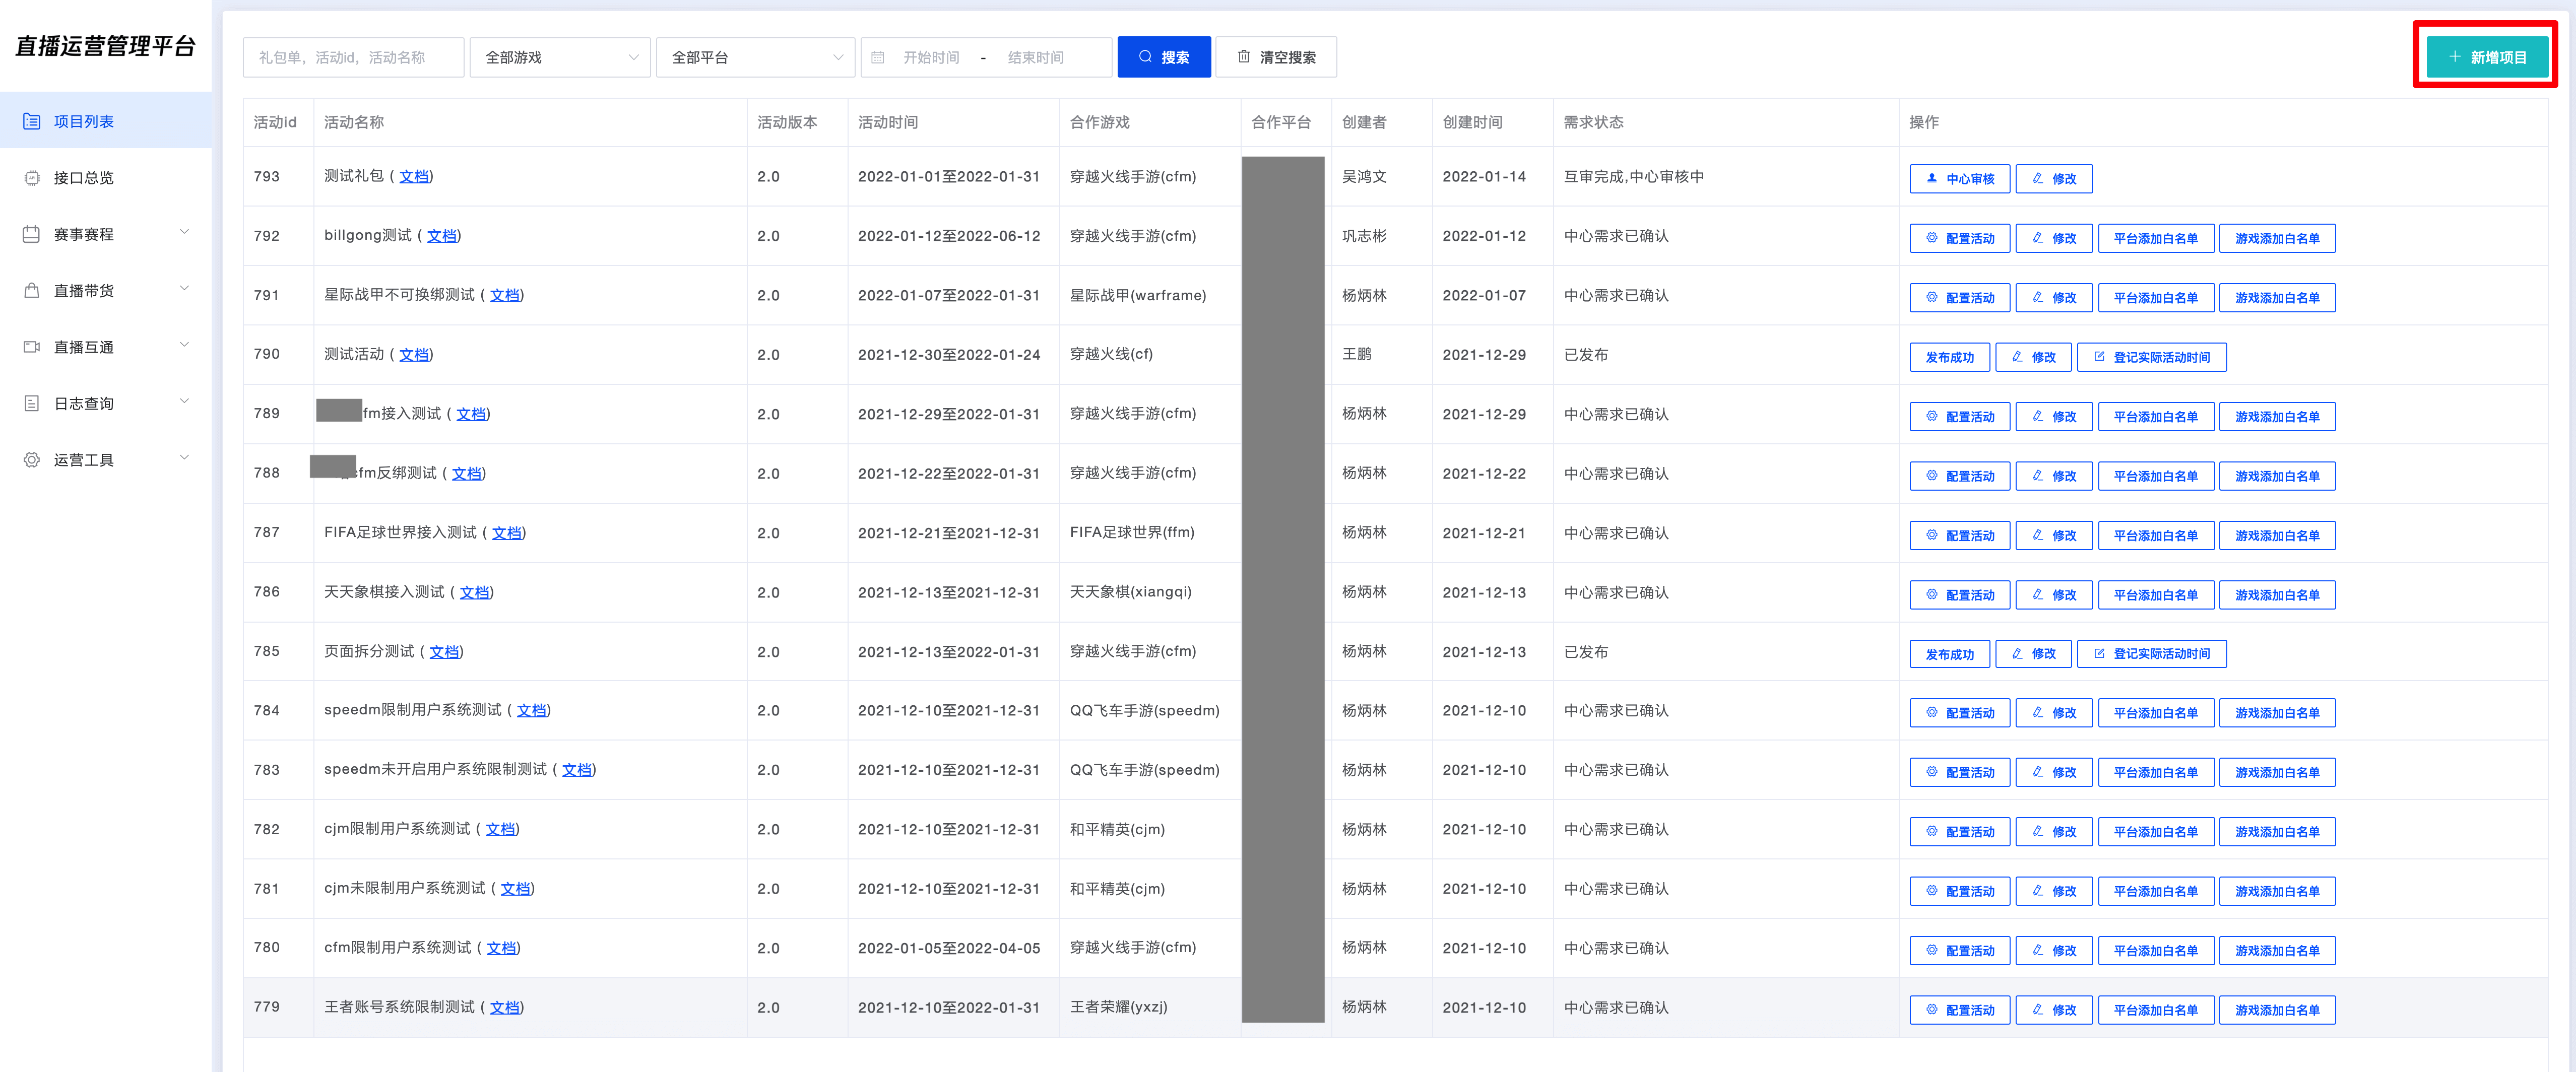
Task: Expand the 直播带货 menu chevron
Action: point(184,289)
